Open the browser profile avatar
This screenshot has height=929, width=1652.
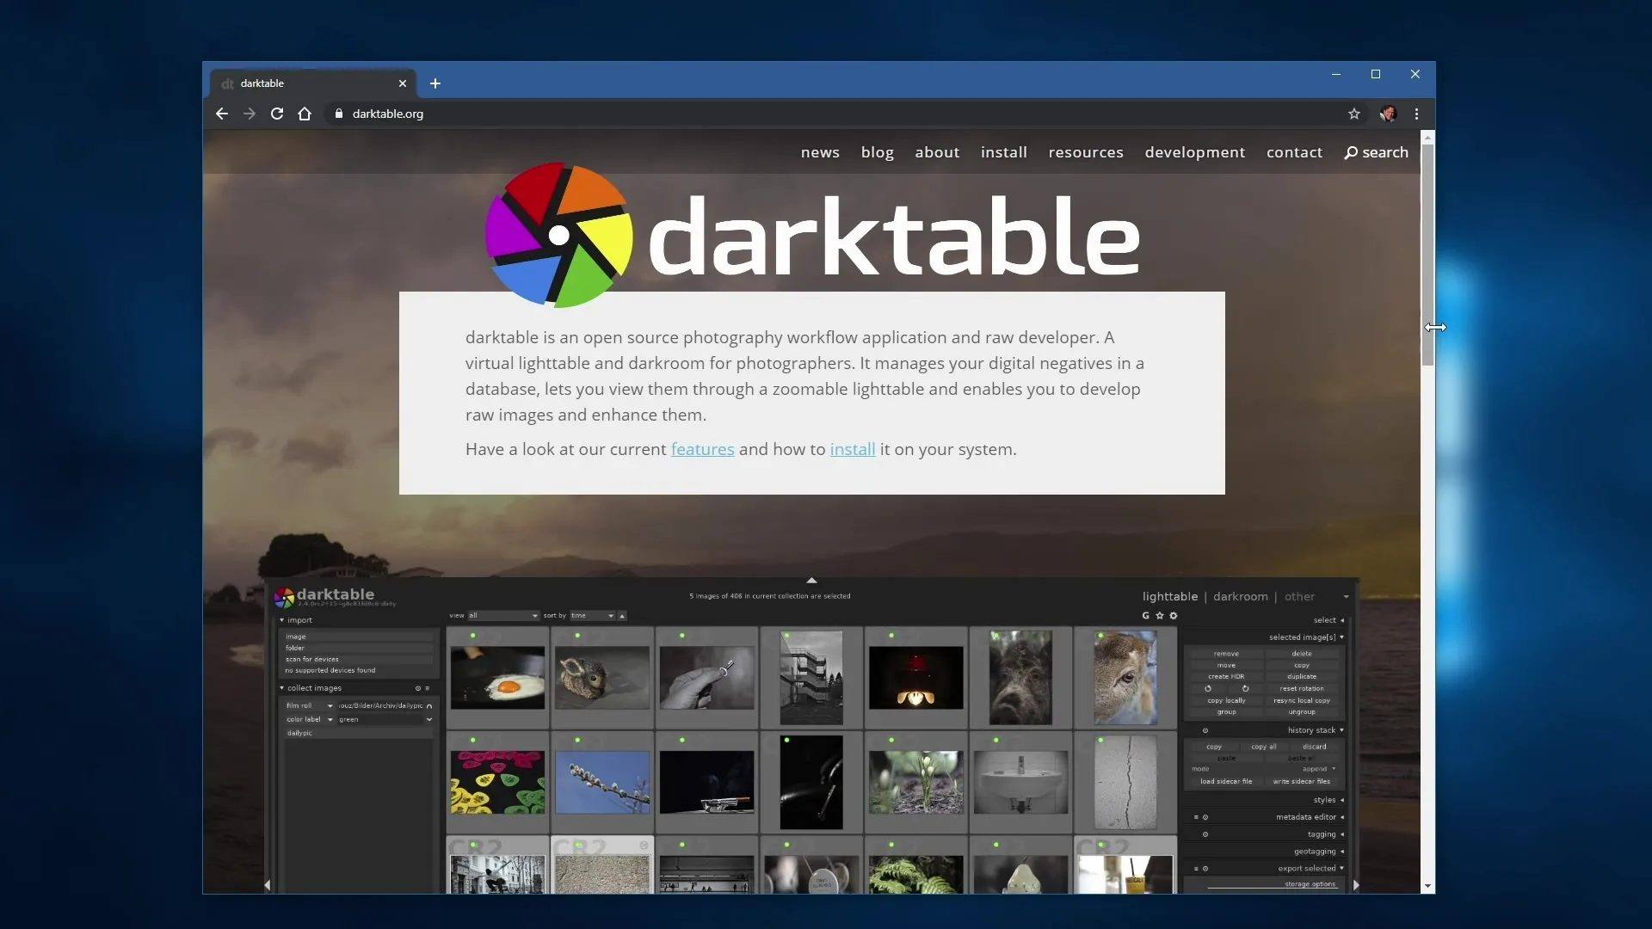pyautogui.click(x=1388, y=114)
